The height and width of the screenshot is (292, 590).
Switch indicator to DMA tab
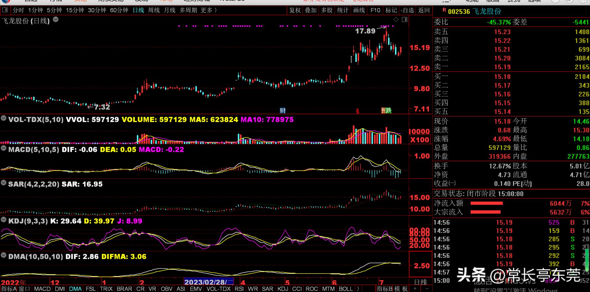(x=75, y=289)
